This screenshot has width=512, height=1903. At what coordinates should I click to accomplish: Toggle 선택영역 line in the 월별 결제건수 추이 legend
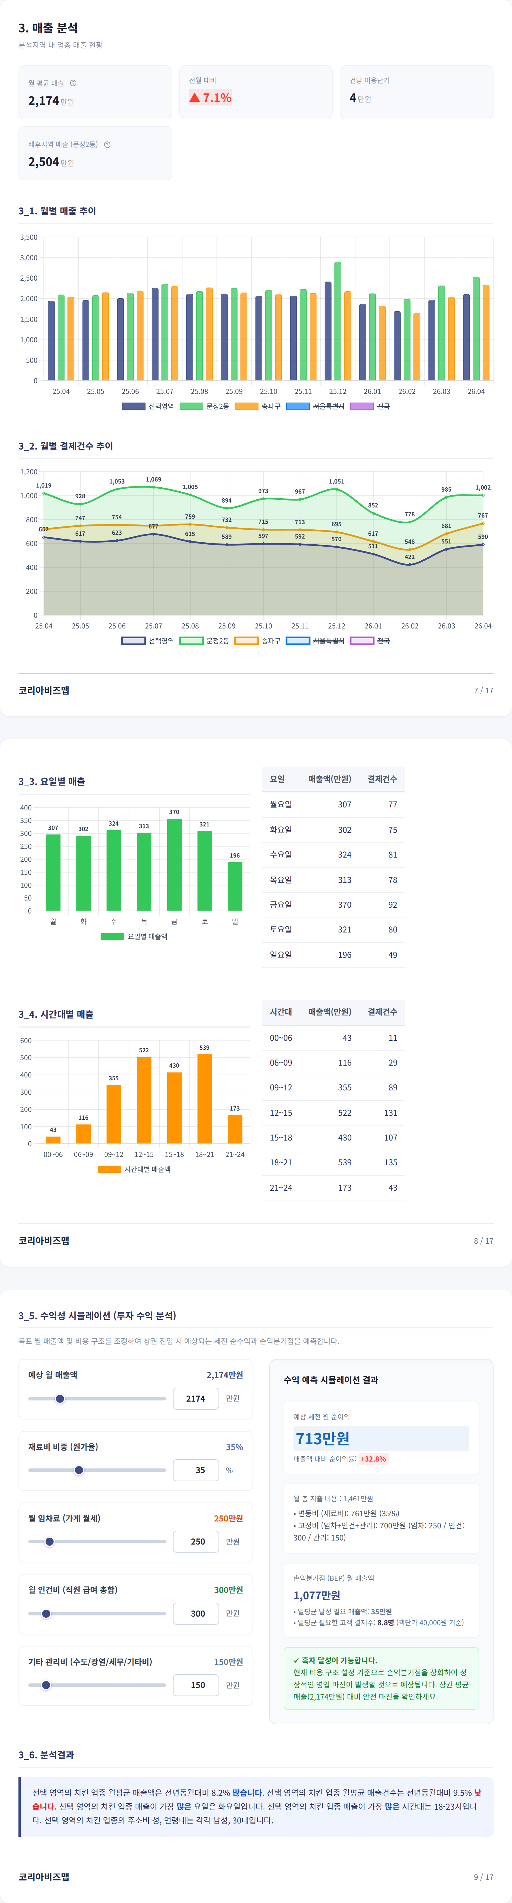tap(148, 641)
